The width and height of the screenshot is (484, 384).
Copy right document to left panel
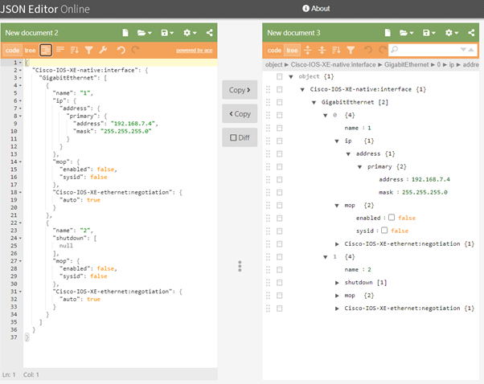(x=240, y=114)
